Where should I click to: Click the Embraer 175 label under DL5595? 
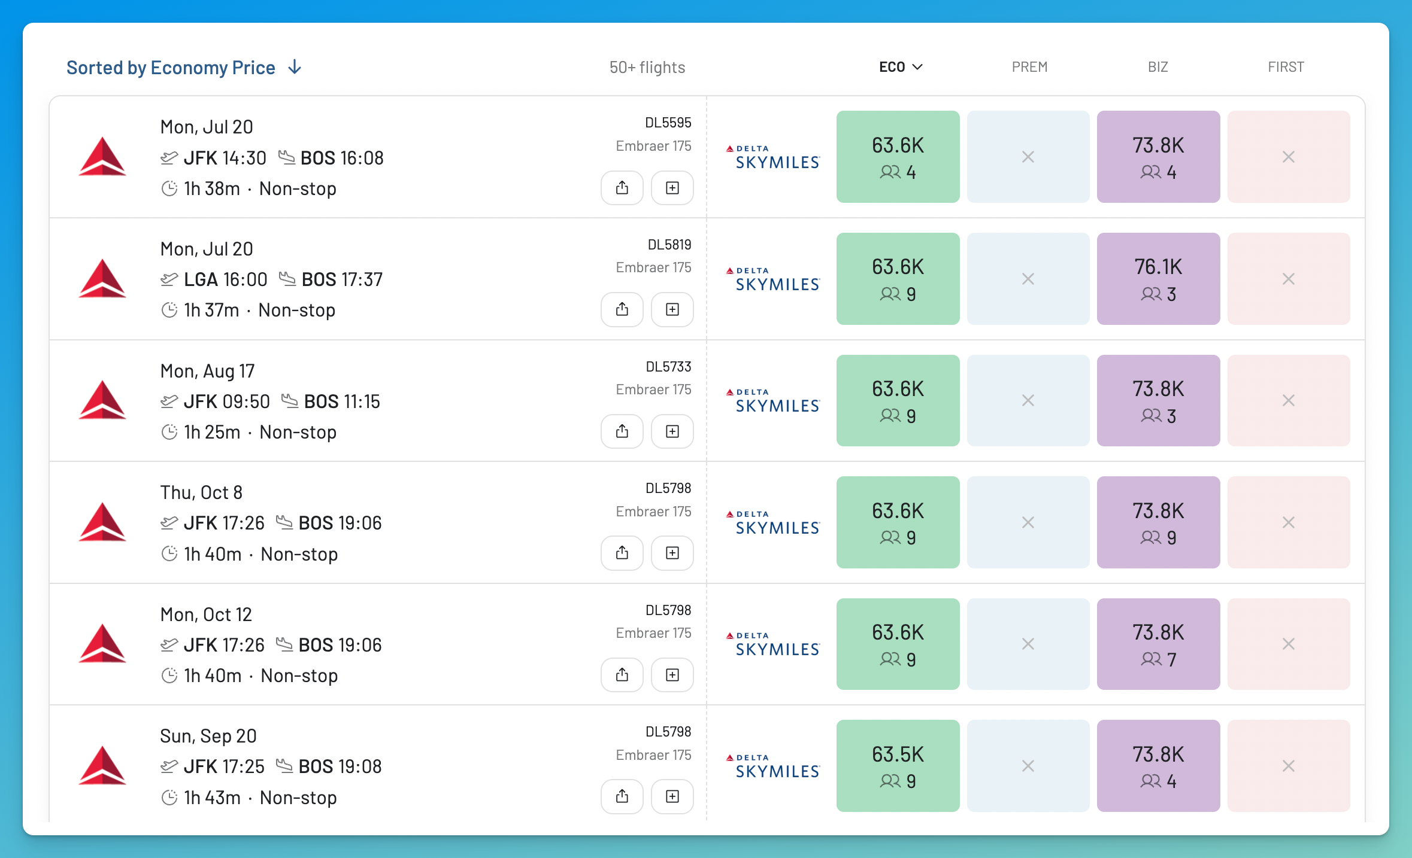(653, 146)
